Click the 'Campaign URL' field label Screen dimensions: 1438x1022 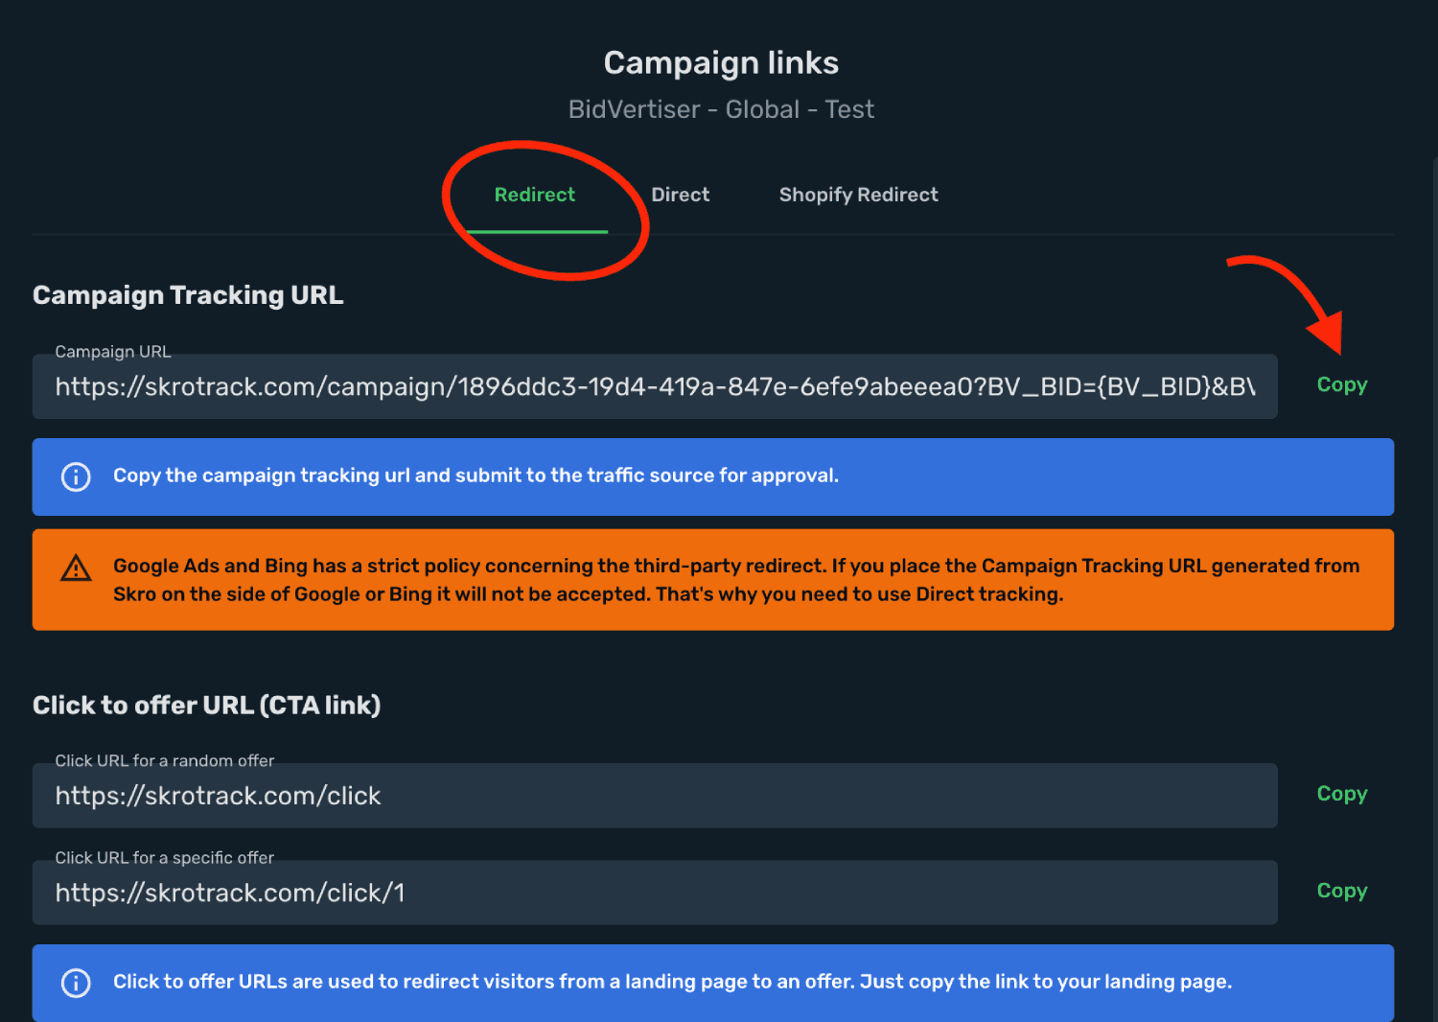click(x=113, y=351)
